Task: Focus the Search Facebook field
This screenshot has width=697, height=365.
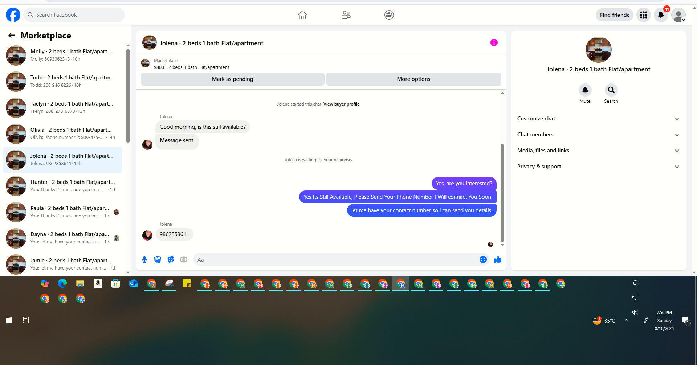Action: pos(74,15)
